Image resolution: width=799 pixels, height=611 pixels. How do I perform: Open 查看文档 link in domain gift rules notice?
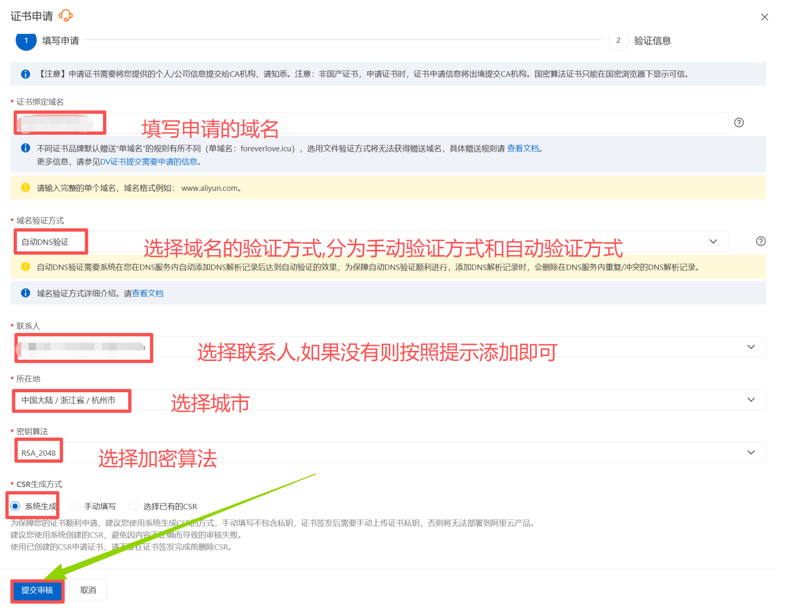[522, 148]
